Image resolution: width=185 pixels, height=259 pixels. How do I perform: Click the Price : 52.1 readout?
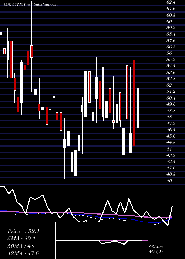(x=23, y=231)
